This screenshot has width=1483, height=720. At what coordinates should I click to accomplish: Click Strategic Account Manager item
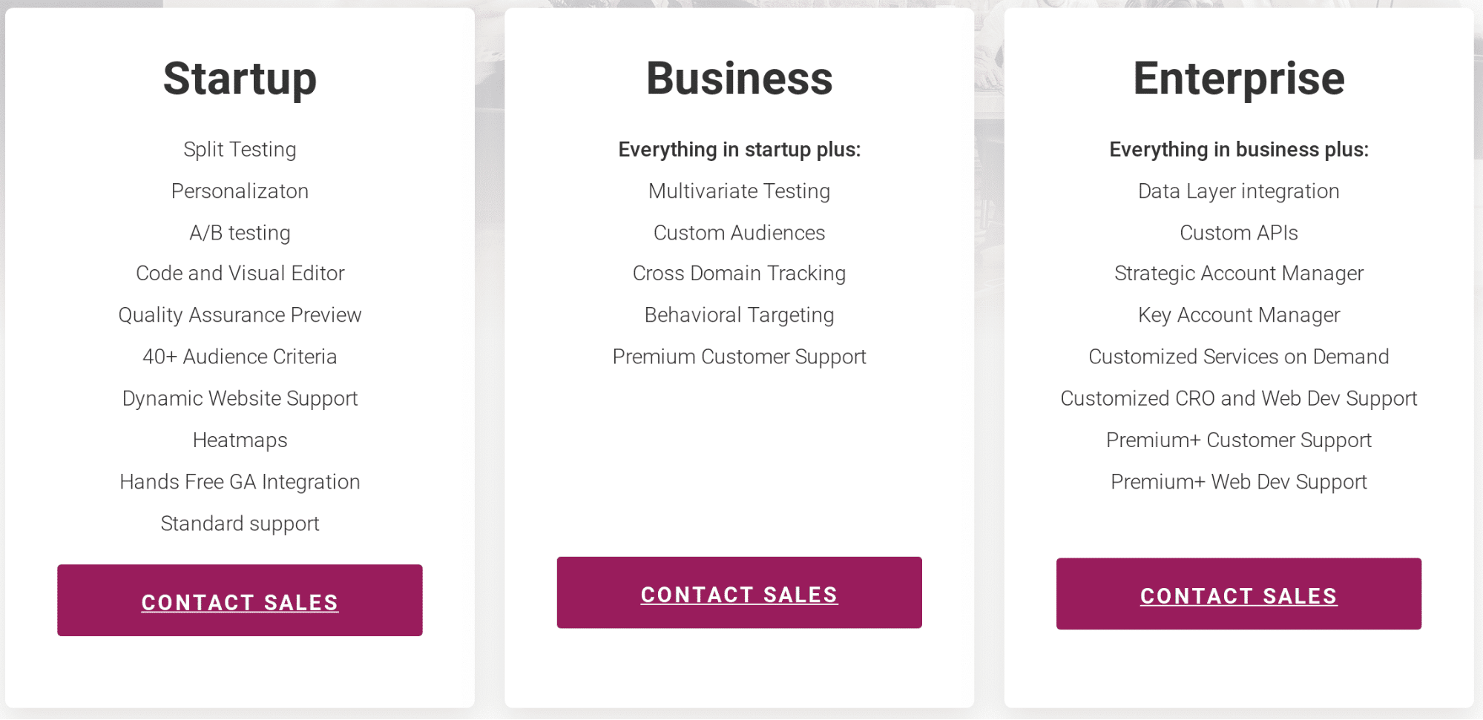[1239, 274]
